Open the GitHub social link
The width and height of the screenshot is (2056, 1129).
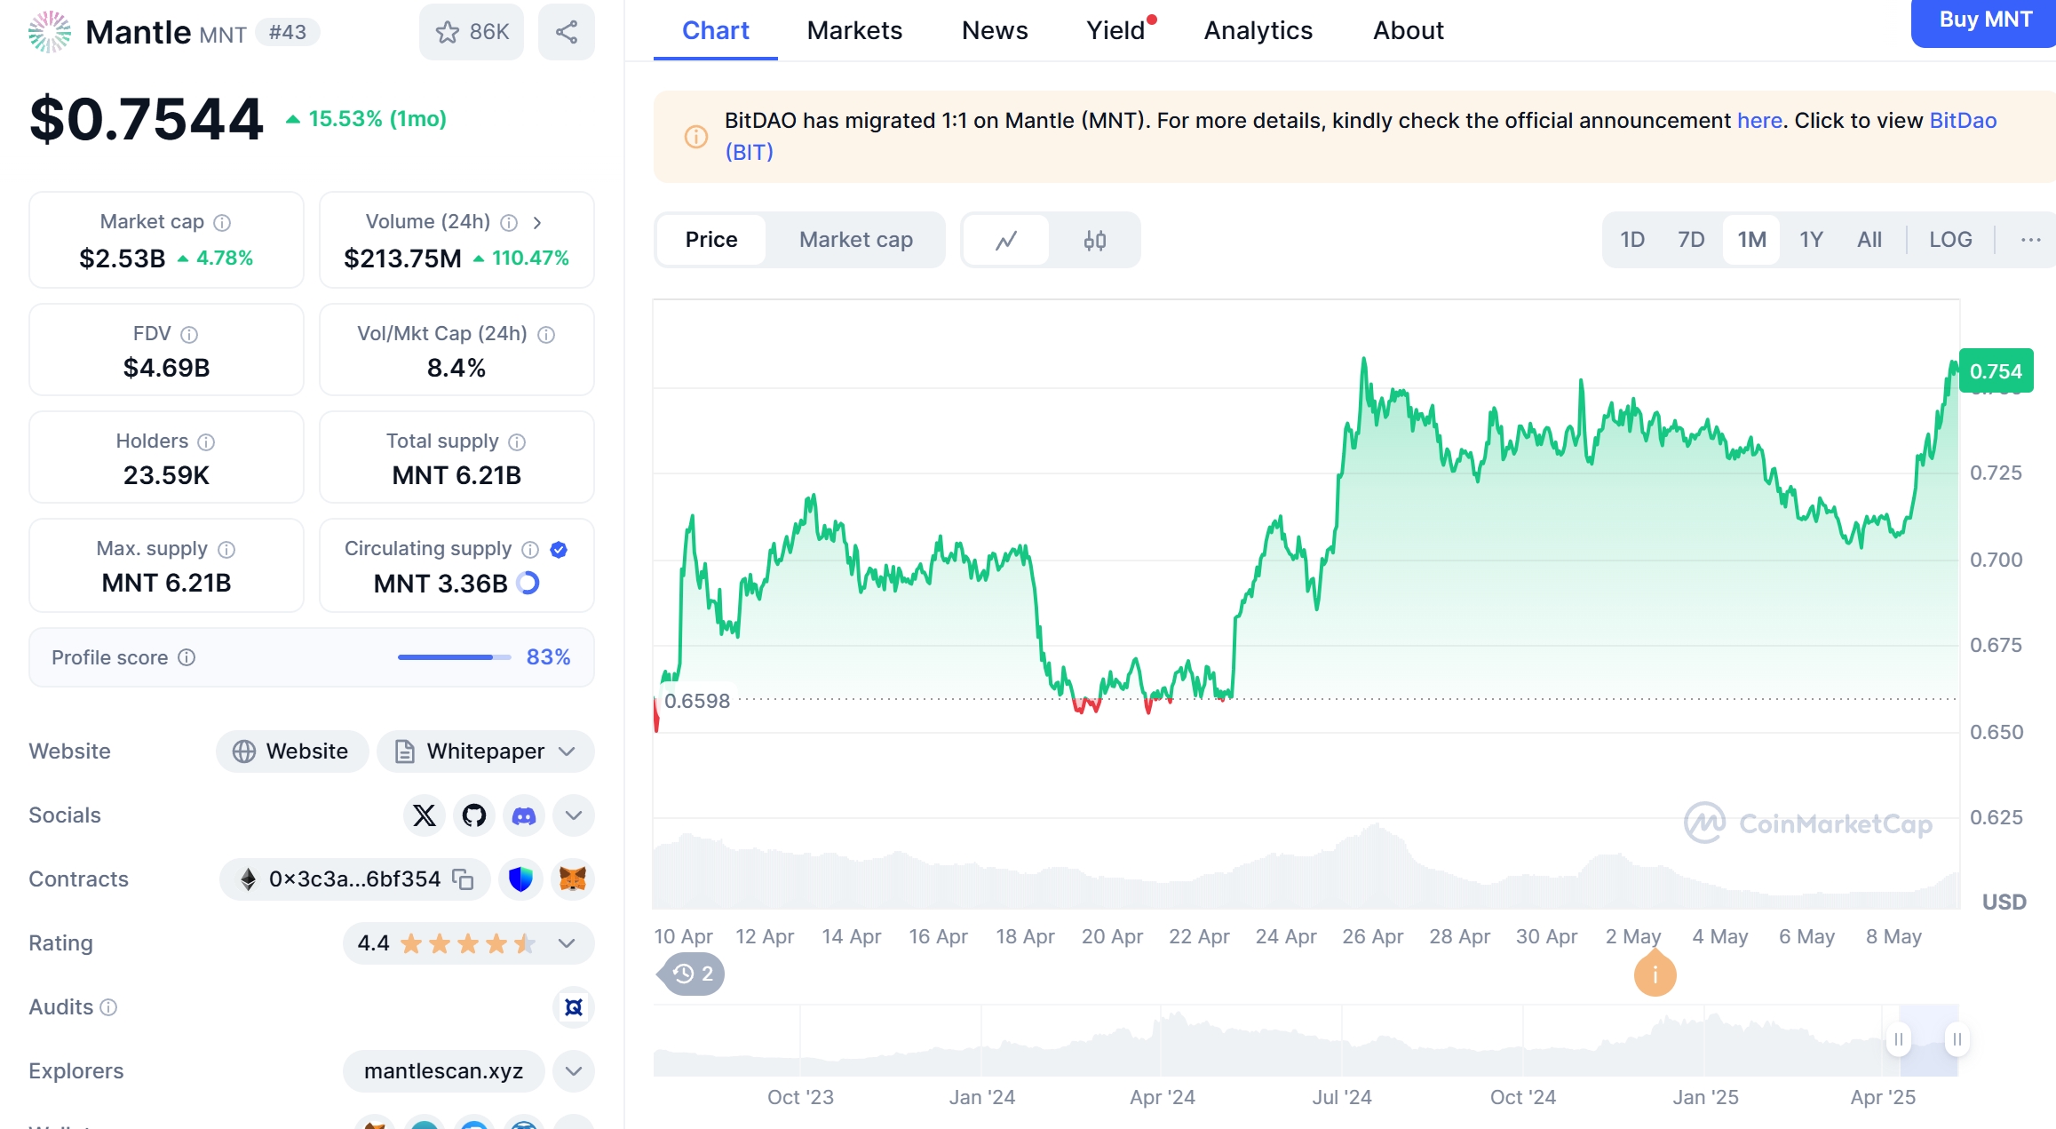[x=474, y=815]
